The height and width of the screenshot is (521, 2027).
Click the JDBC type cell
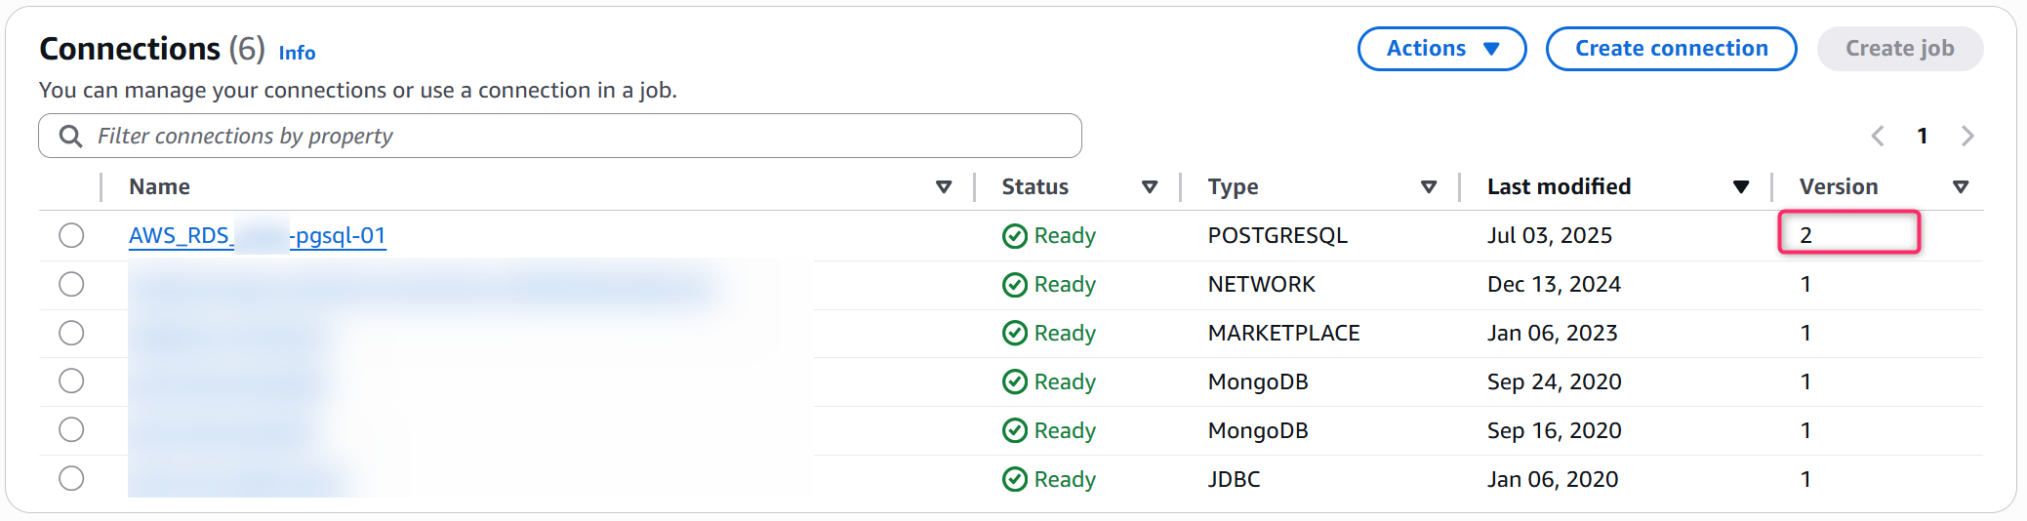click(1234, 479)
